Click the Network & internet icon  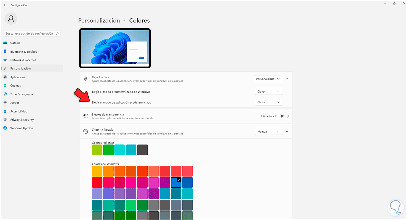pyautogui.click(x=5, y=60)
